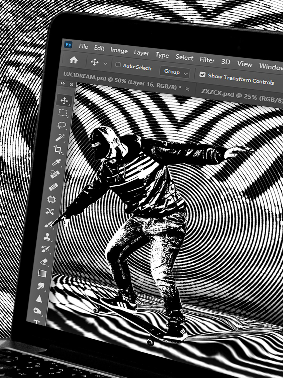Select the Eraser tool

44,262
